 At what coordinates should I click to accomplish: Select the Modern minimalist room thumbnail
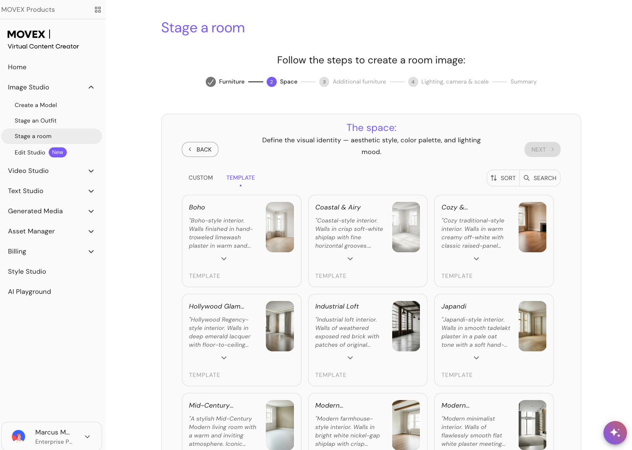[532, 425]
